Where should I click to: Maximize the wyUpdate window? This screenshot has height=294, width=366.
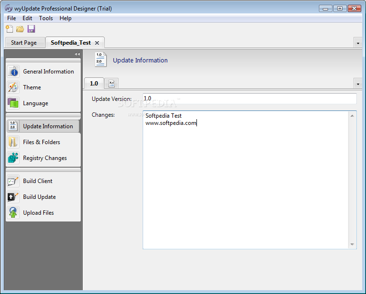[340, 8]
